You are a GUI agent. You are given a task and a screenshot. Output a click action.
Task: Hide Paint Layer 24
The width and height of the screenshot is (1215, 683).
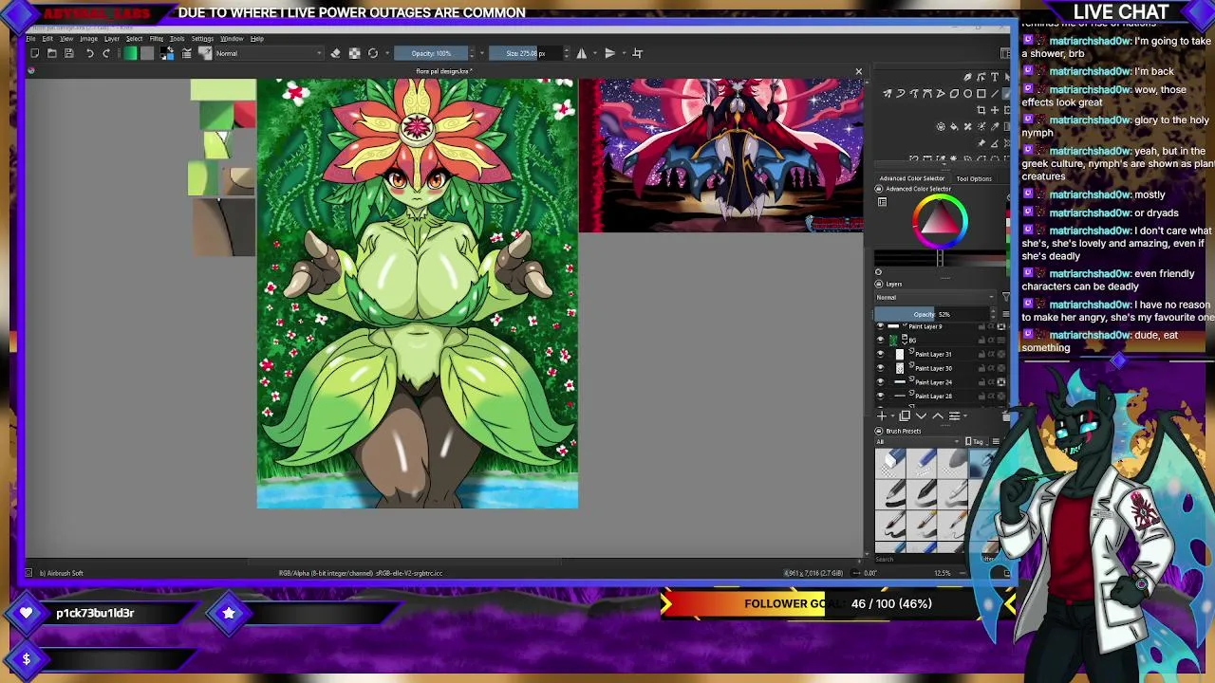[880, 382]
